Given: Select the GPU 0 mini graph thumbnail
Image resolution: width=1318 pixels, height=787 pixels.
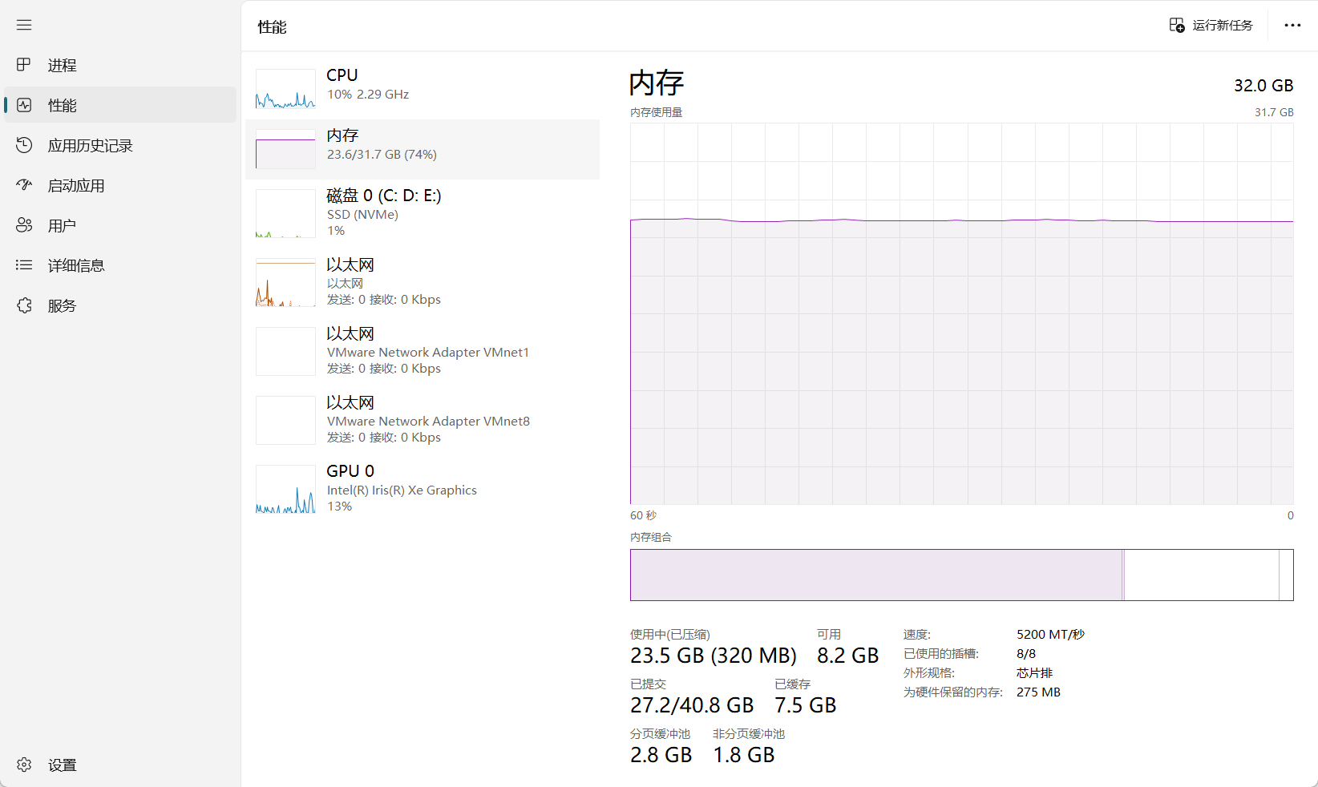Looking at the screenshot, I should tap(285, 489).
